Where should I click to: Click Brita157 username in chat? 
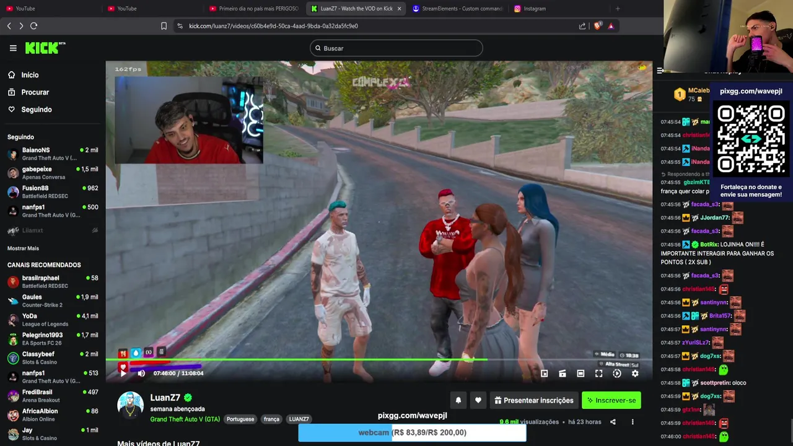[x=721, y=316]
